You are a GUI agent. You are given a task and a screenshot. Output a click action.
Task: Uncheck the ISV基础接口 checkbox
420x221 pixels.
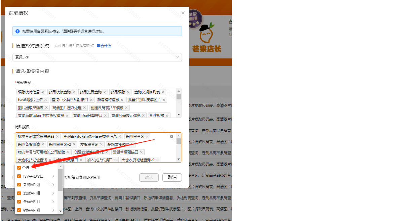pyautogui.click(x=19, y=176)
